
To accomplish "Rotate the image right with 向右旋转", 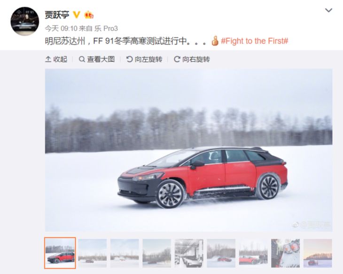I will (x=192, y=59).
